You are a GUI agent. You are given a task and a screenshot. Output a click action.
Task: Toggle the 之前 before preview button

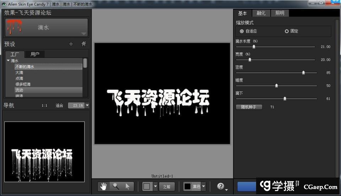(x=167, y=186)
